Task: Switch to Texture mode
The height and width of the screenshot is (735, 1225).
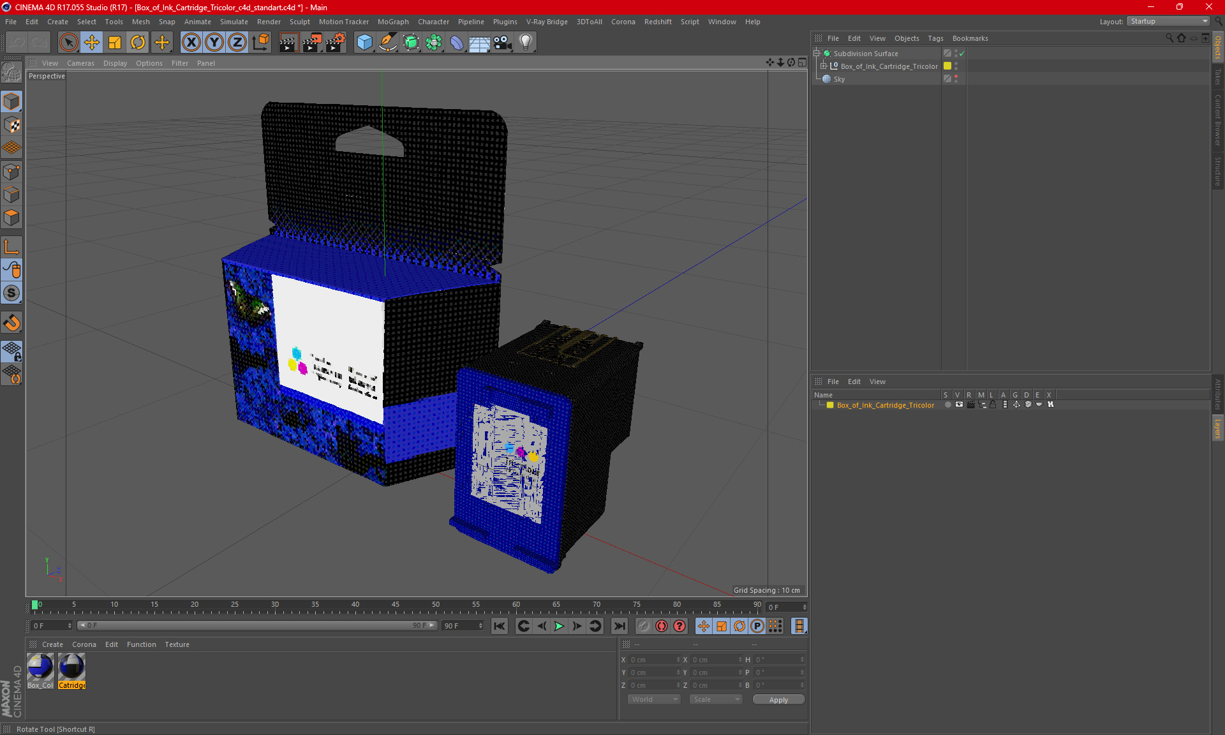Action: click(x=11, y=125)
